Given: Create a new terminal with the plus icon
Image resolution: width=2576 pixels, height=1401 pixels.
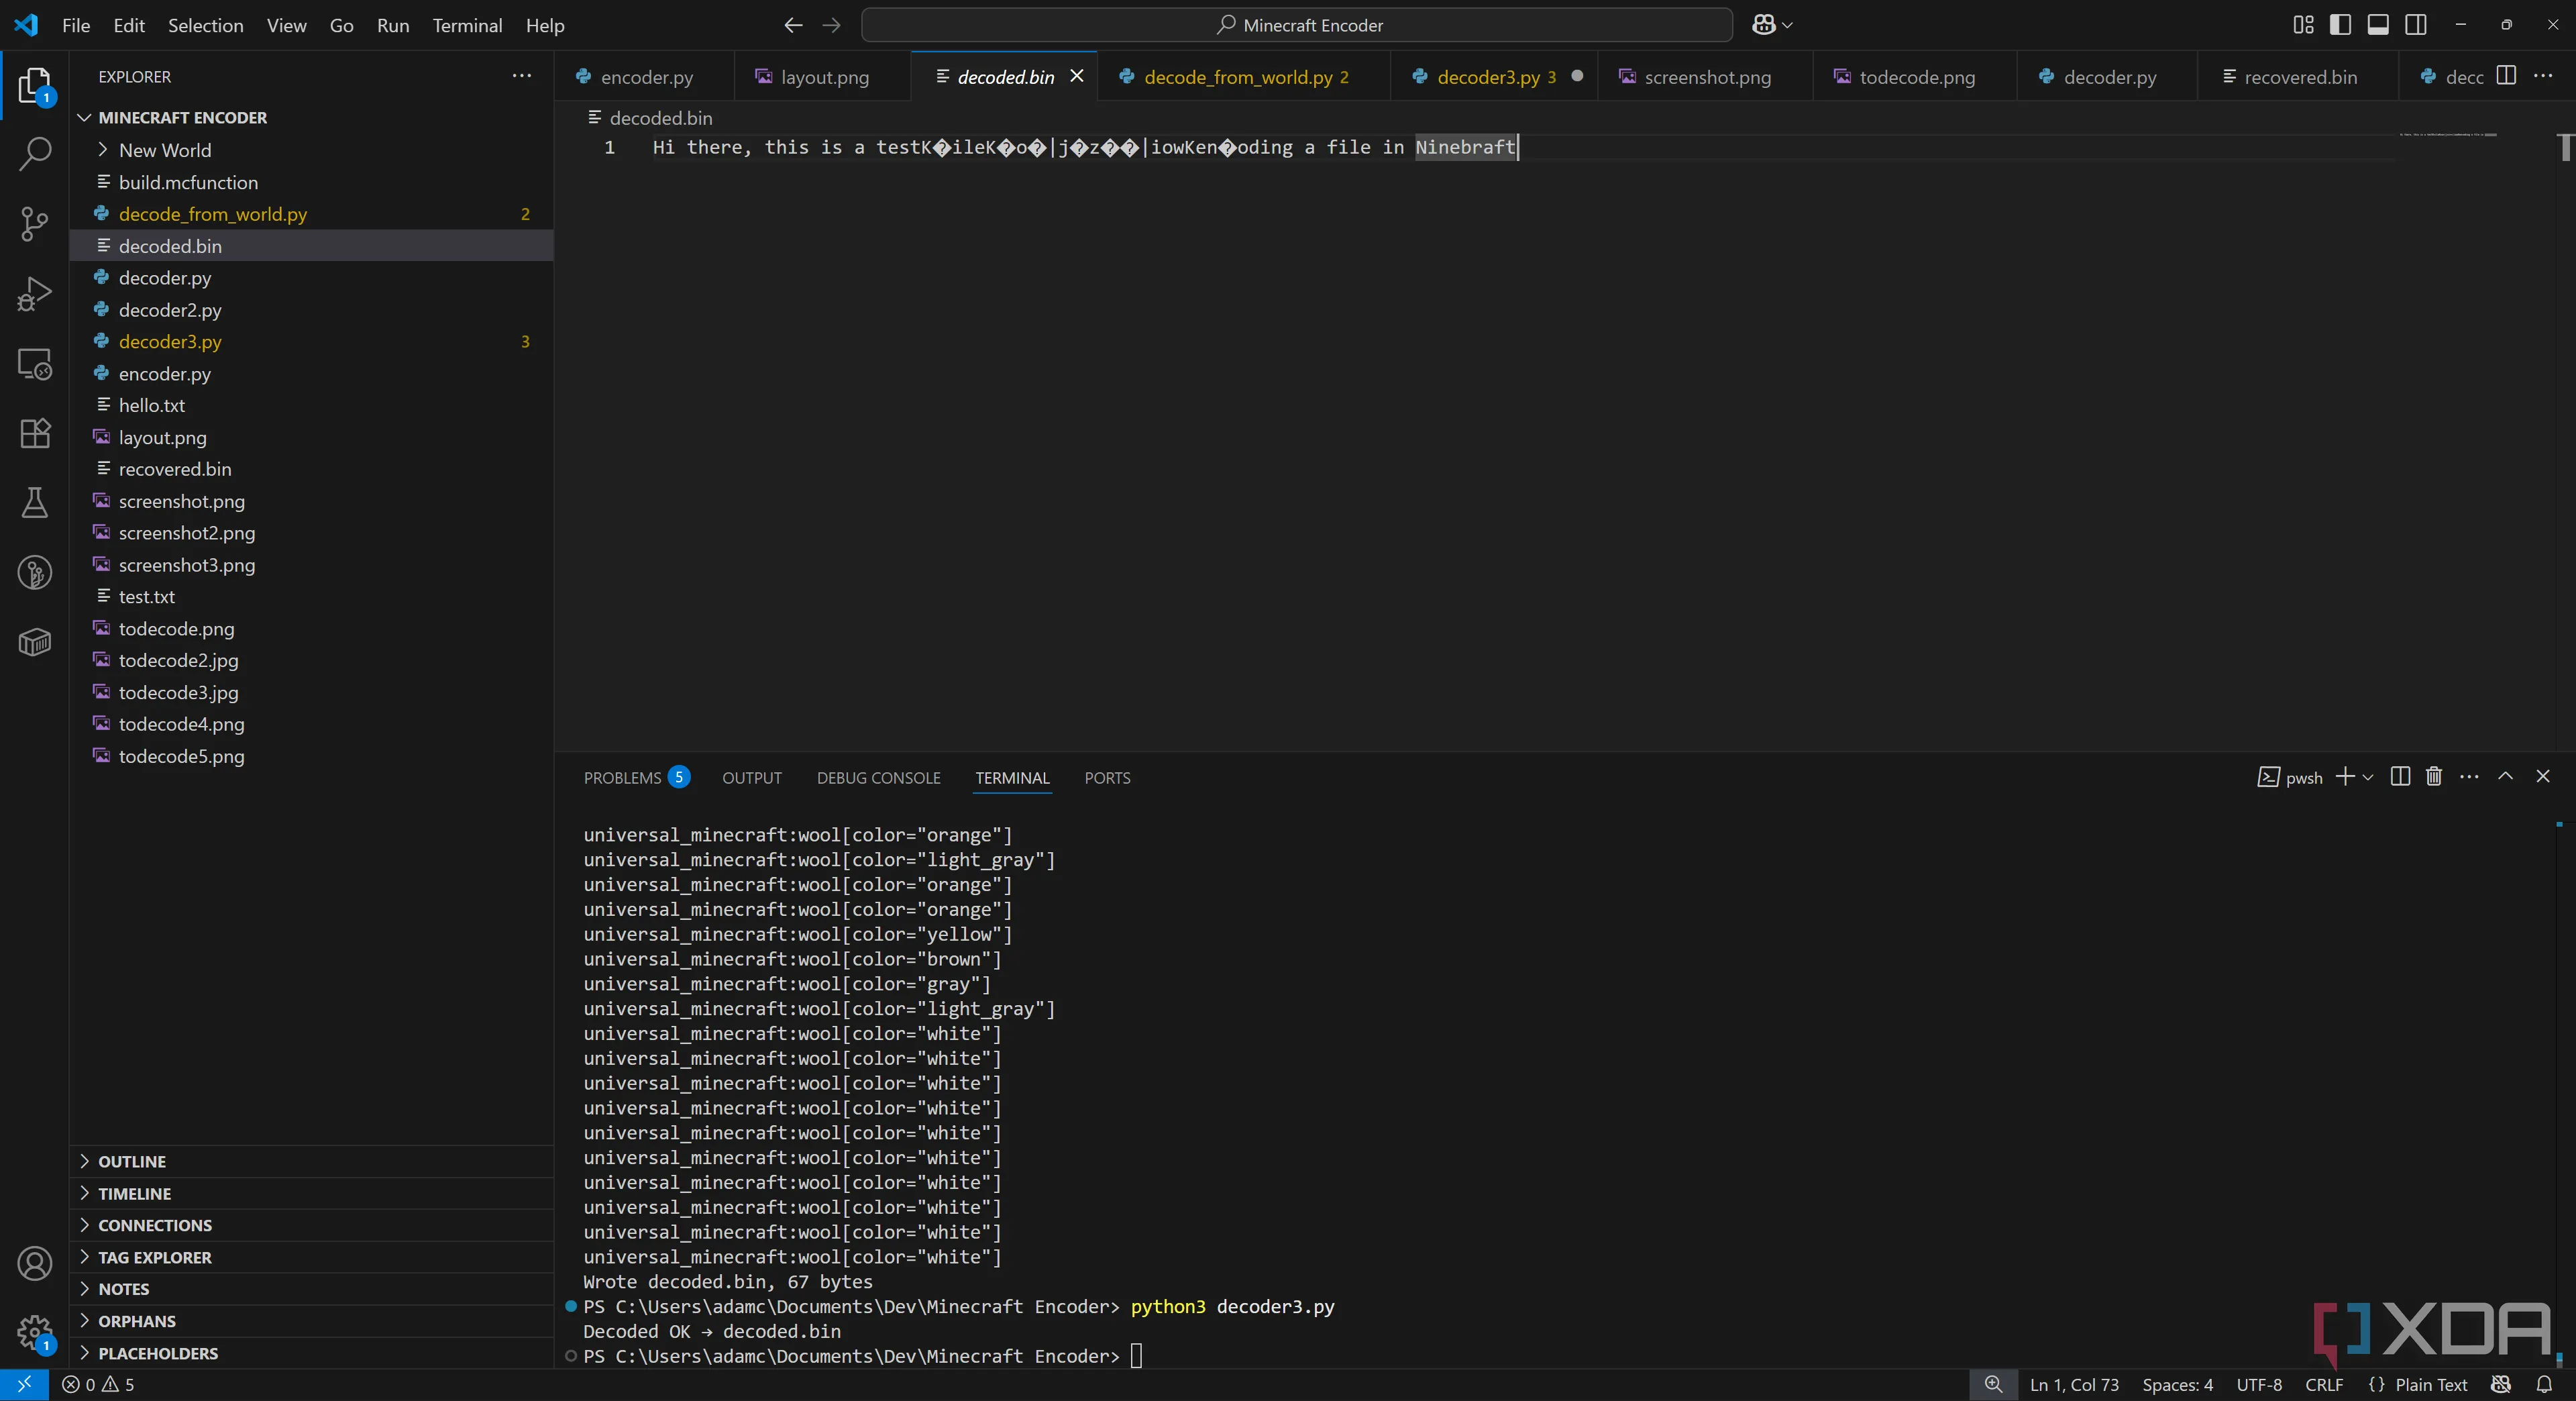Looking at the screenshot, I should pyautogui.click(x=2345, y=777).
